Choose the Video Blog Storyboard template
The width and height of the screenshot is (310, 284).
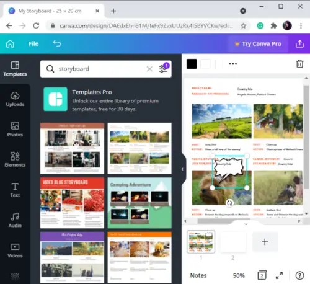(x=72, y=203)
